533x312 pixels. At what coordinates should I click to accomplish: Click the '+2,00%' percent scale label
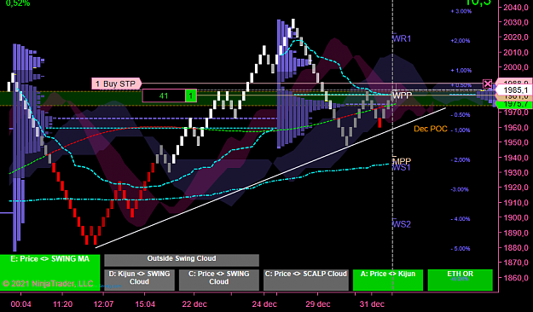tap(461, 41)
